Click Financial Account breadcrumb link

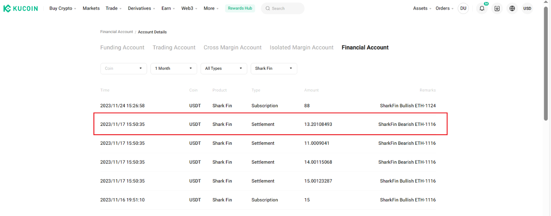point(116,32)
